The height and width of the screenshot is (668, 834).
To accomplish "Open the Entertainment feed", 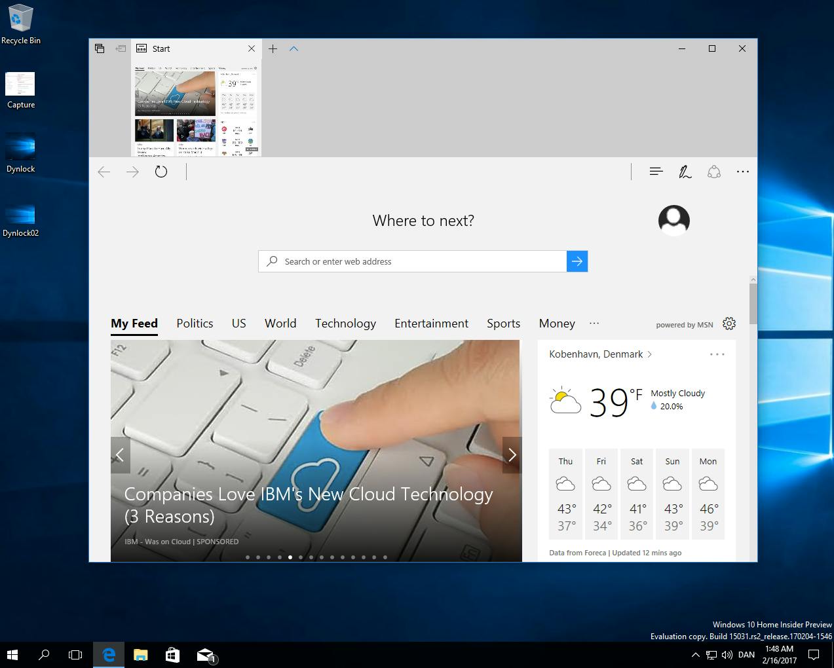I will point(431,324).
